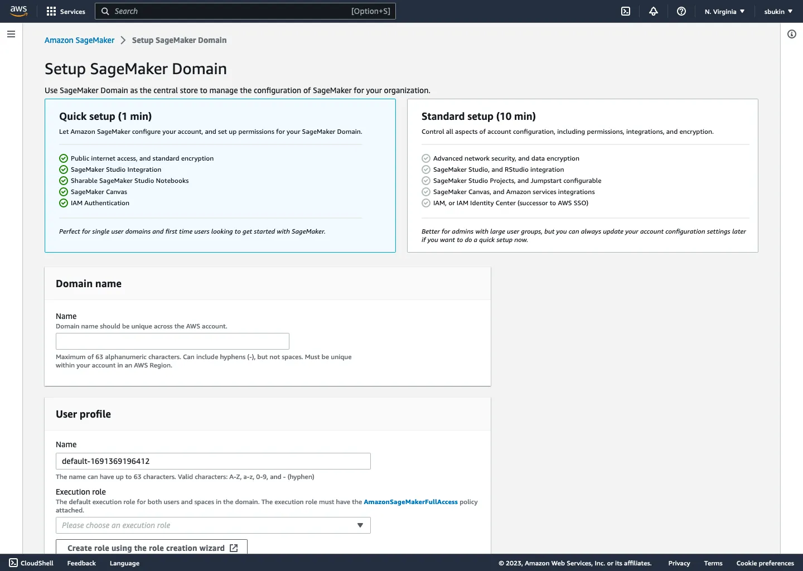Expand the hamburger side navigation menu

[11, 34]
